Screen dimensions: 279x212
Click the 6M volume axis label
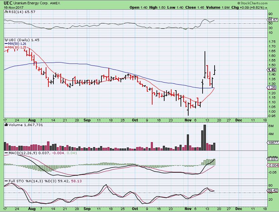pos(271,126)
